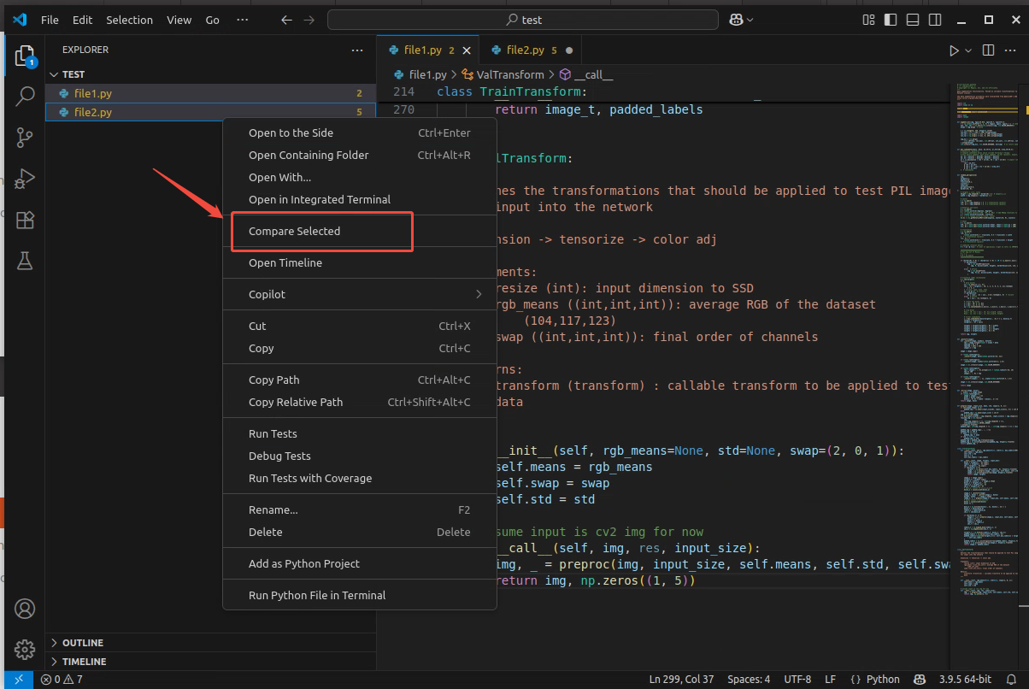Image resolution: width=1029 pixels, height=689 pixels.
Task: Open the hidden title bar menus ellipsis
Action: coord(242,20)
